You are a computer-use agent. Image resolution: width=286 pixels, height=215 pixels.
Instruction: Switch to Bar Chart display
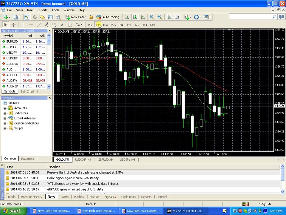127,17
